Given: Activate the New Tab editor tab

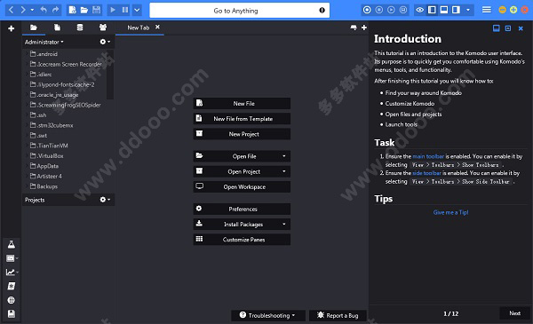Looking at the screenshot, I should (x=138, y=28).
